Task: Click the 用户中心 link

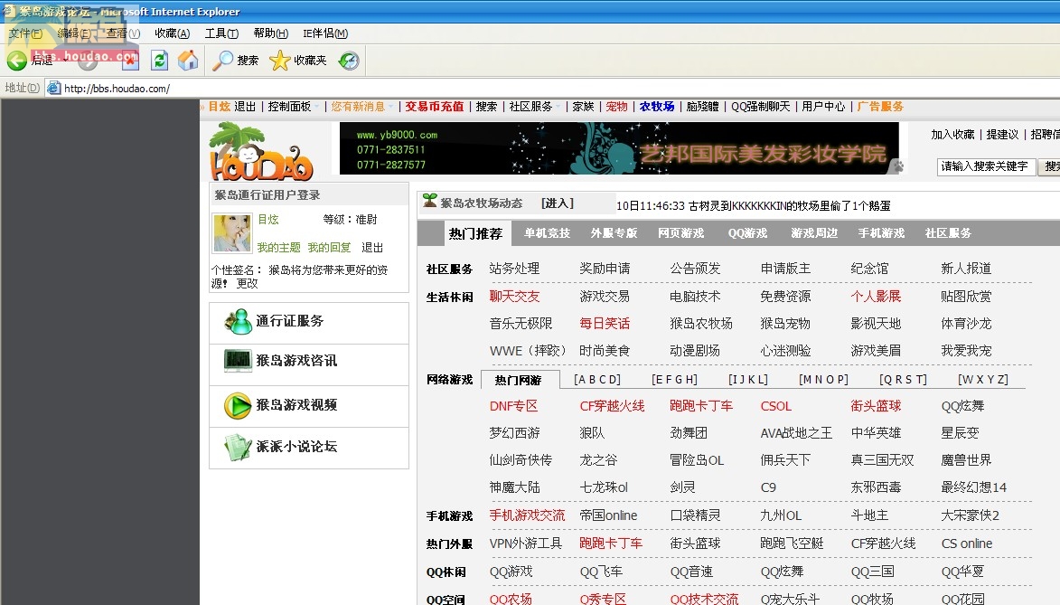Action: (x=823, y=107)
